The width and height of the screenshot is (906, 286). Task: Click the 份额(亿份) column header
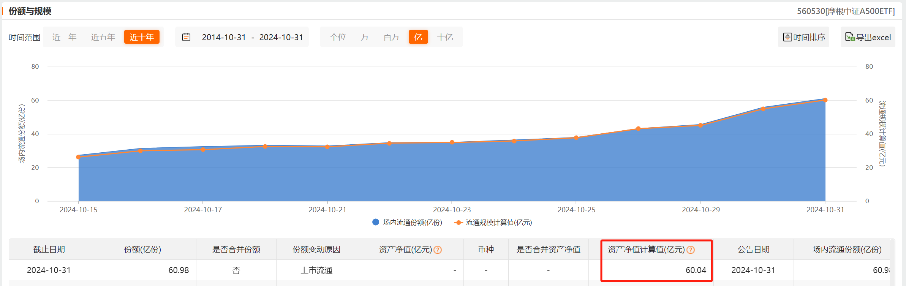pos(142,250)
